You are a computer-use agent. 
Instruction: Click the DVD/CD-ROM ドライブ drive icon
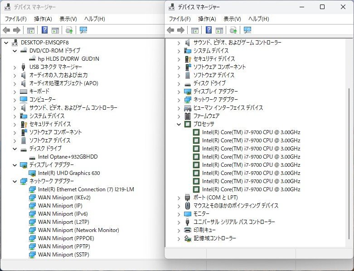click(x=24, y=50)
